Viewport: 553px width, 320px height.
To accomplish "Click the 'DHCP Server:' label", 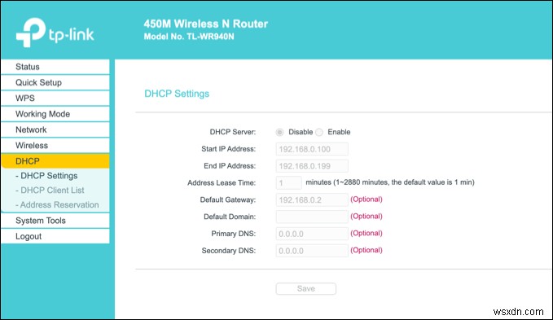I will (233, 132).
